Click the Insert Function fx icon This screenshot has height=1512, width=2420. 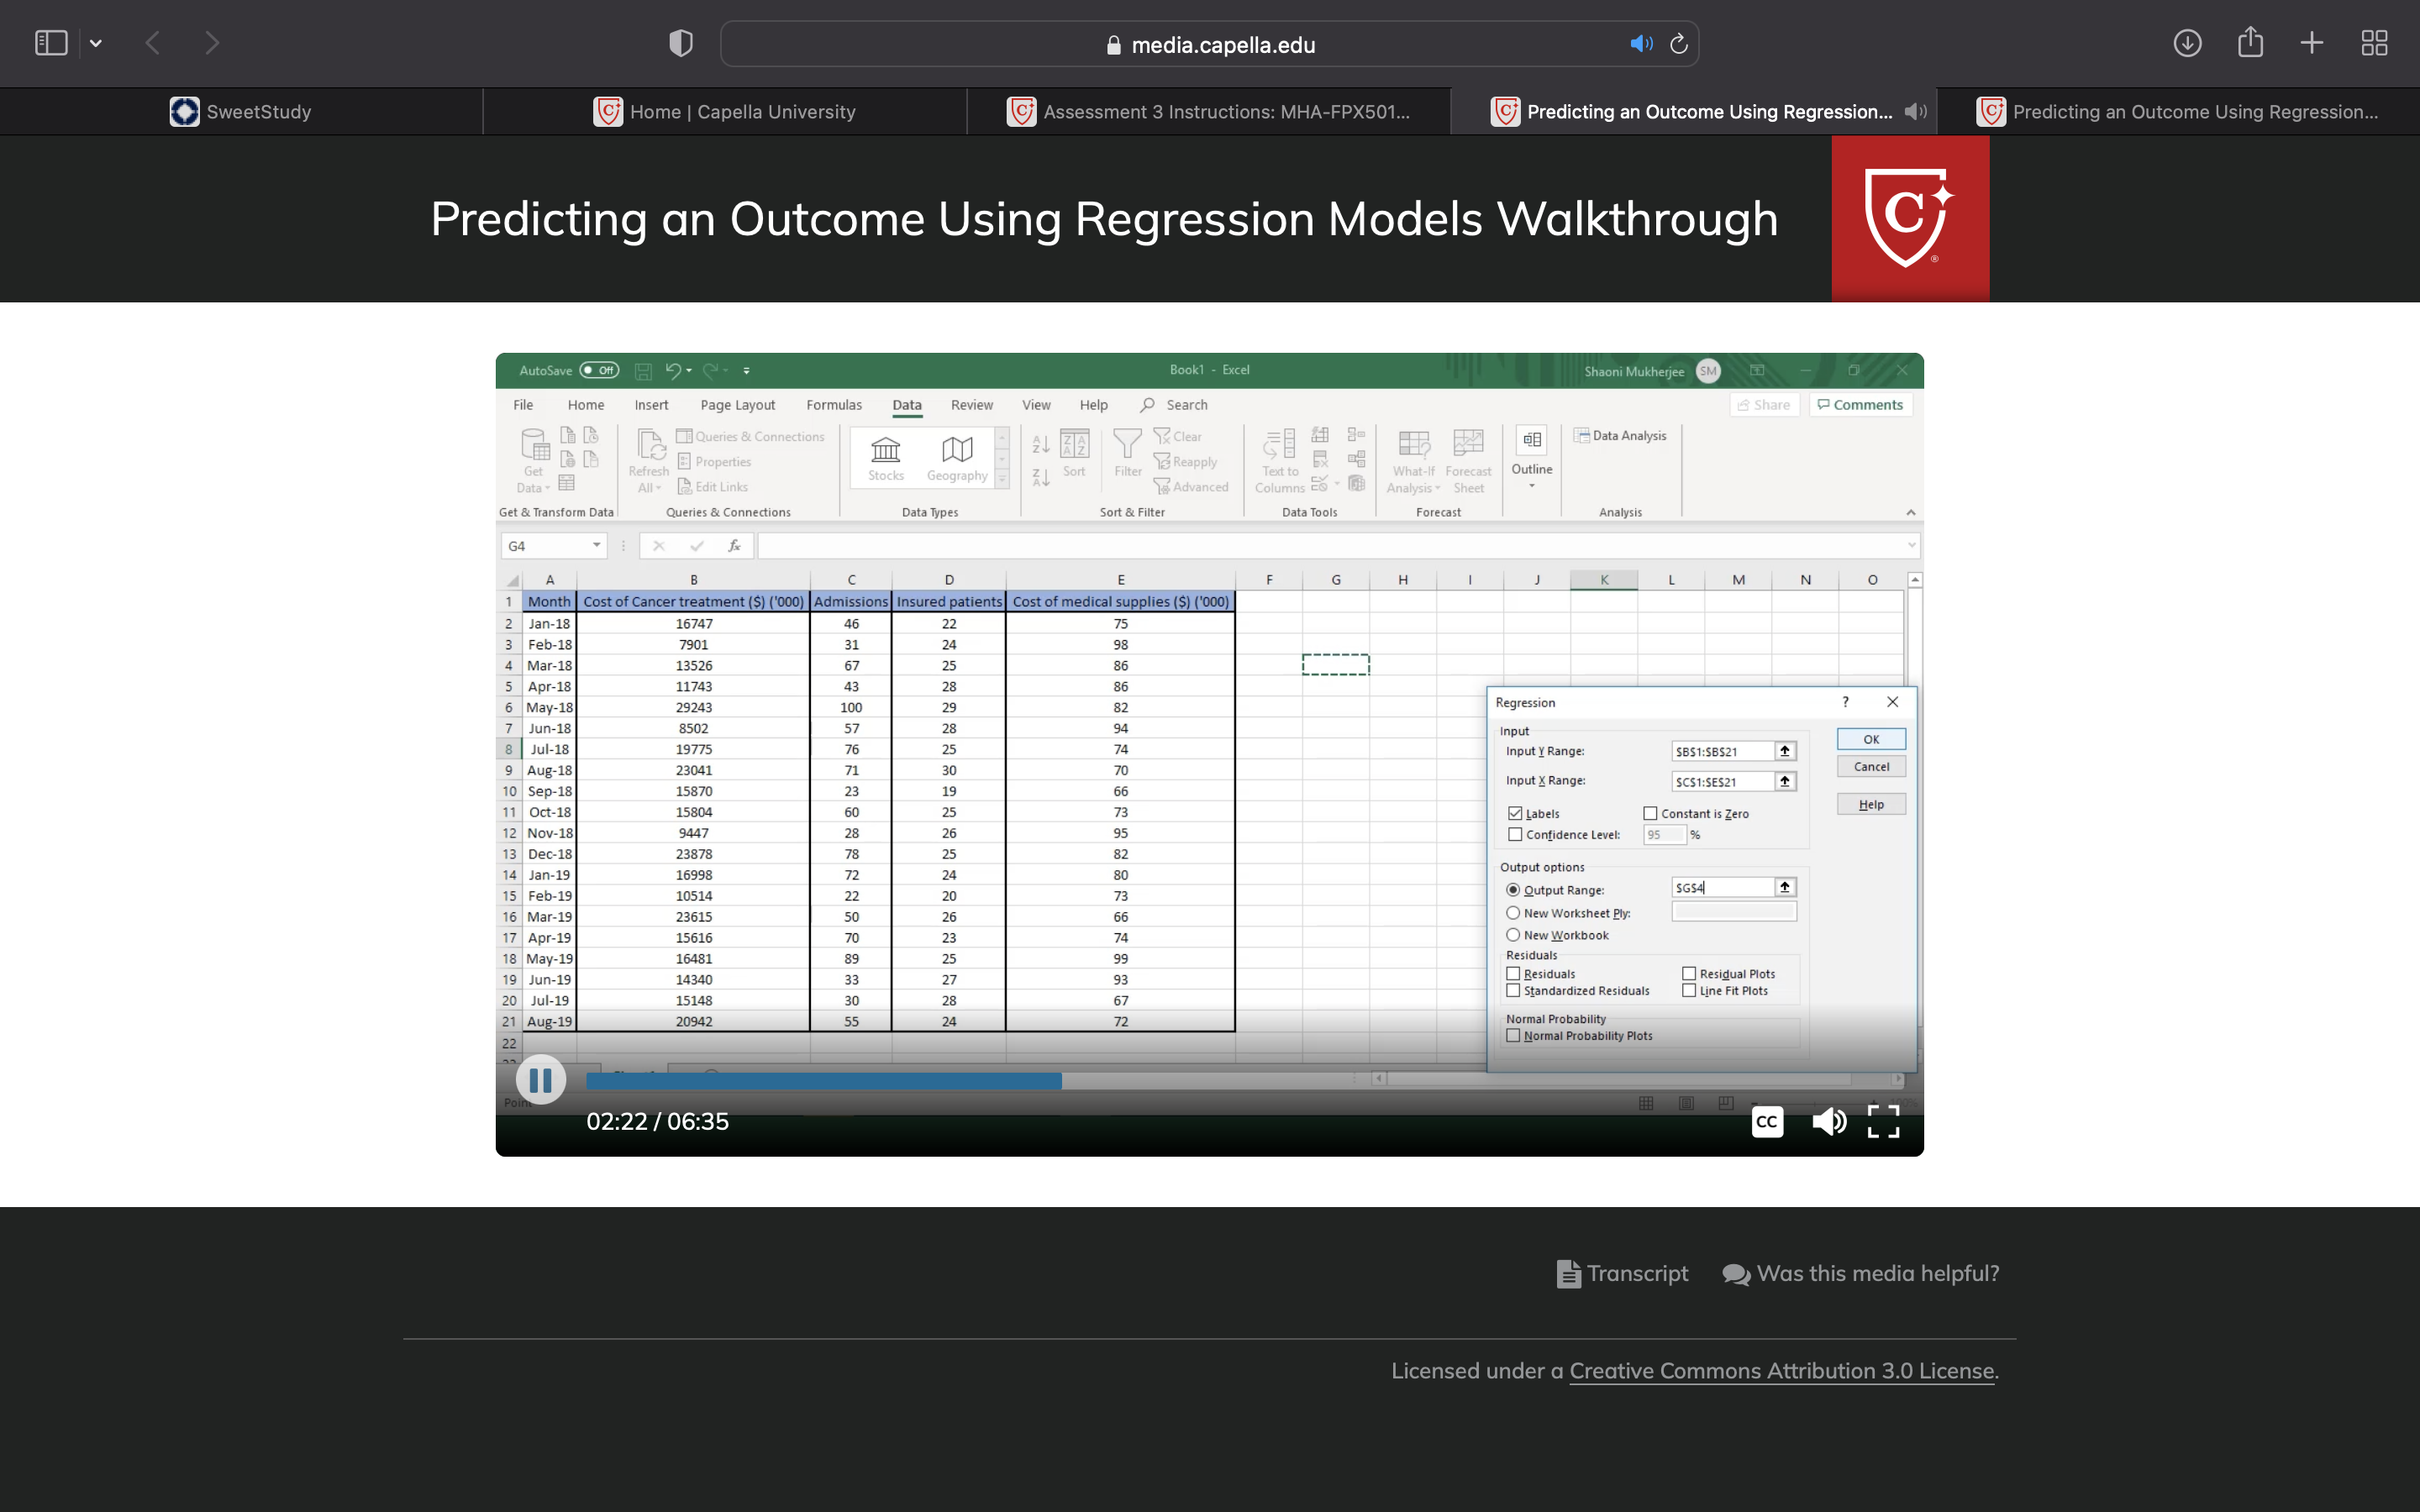[x=734, y=545]
